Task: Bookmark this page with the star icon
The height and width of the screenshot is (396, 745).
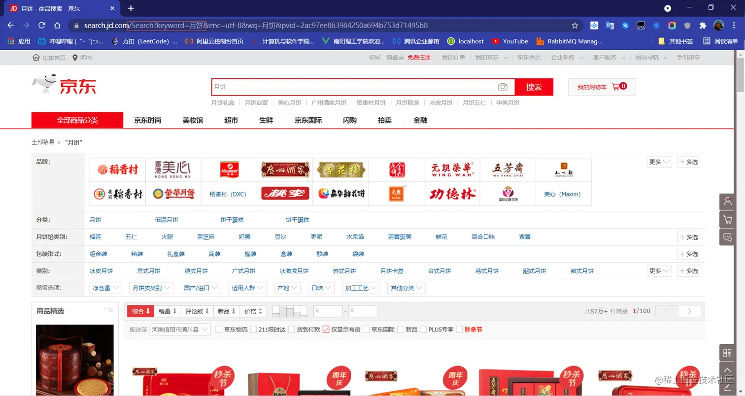Action: 575,25
